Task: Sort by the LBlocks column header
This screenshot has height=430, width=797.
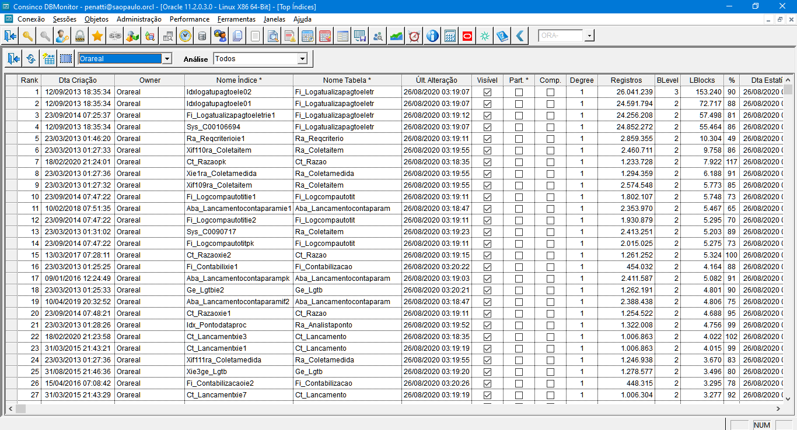Action: tap(702, 80)
